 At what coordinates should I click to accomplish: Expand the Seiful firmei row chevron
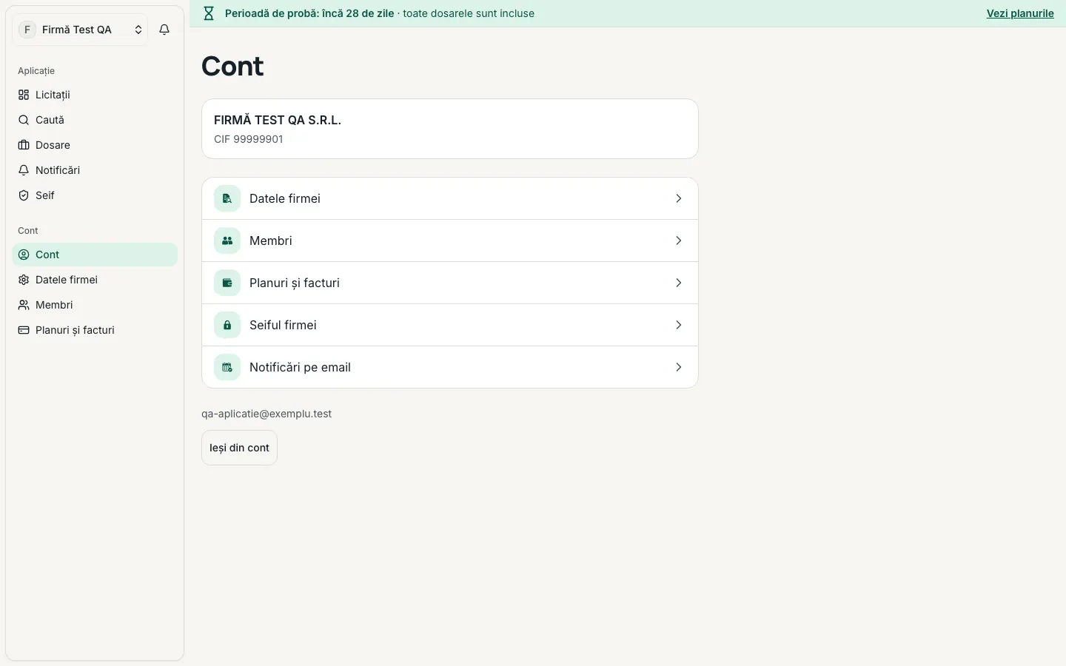tap(679, 325)
